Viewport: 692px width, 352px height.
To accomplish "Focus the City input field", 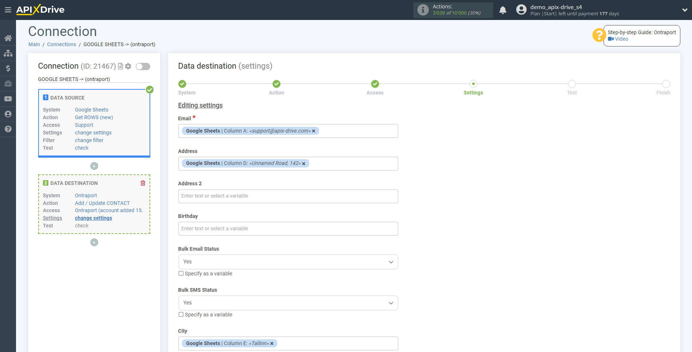I will (x=288, y=344).
